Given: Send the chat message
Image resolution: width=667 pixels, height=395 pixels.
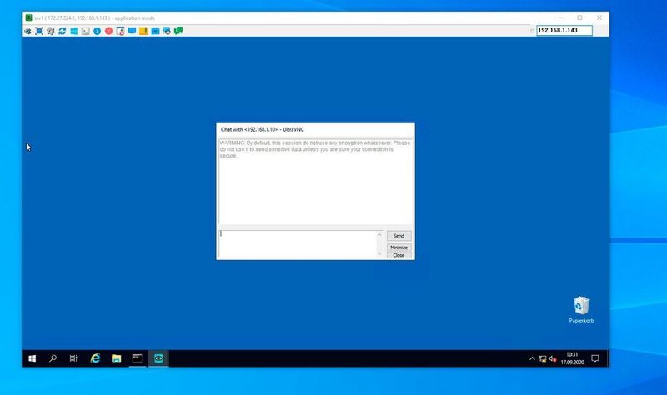Looking at the screenshot, I should pyautogui.click(x=399, y=236).
